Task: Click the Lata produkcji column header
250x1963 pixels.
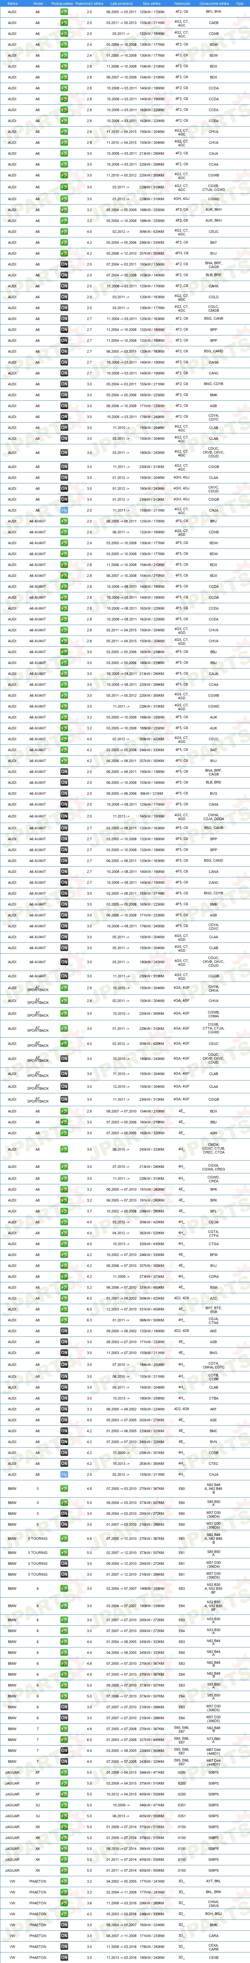Action: (121, 4)
